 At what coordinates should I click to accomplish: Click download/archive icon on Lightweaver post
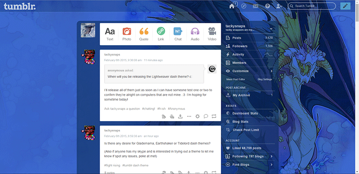point(180,116)
